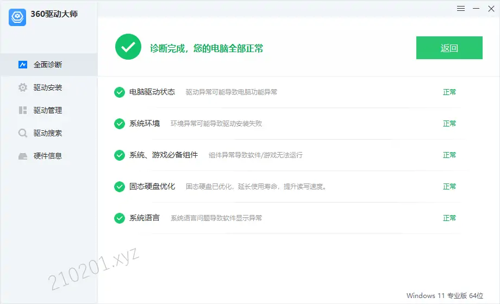This screenshot has height=304, width=500.
Task: Click the green check beside 系统语言
Action: click(120, 218)
